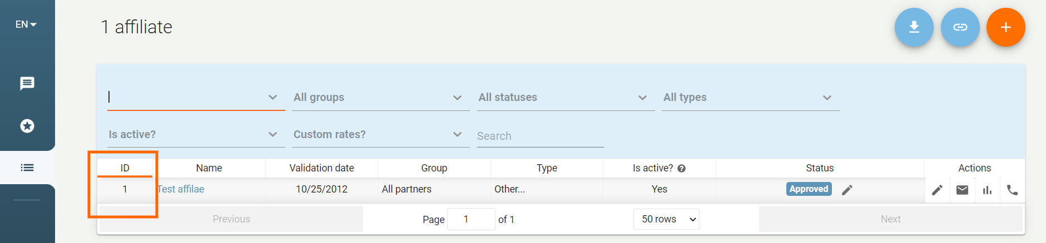Change the 50 rows page size selector
Image resolution: width=1046 pixels, height=243 pixels.
click(666, 219)
